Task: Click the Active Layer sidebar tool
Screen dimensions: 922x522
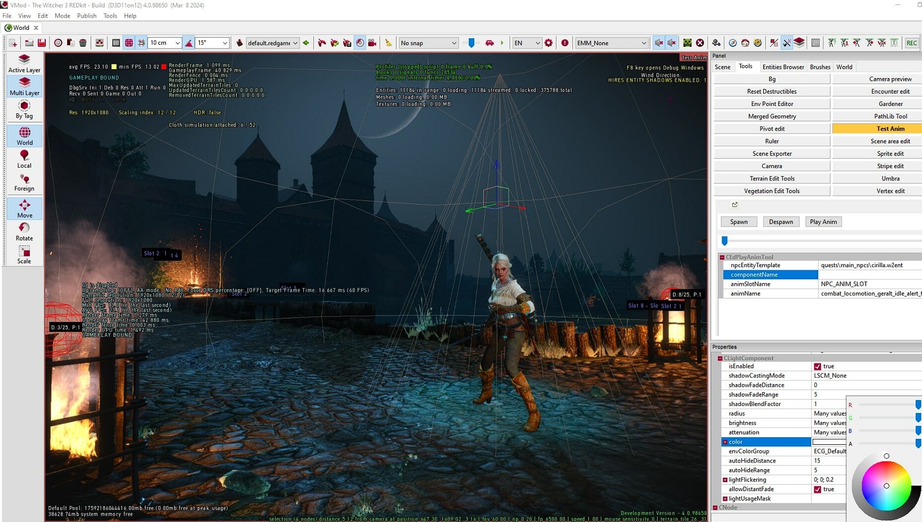Action: pos(25,63)
